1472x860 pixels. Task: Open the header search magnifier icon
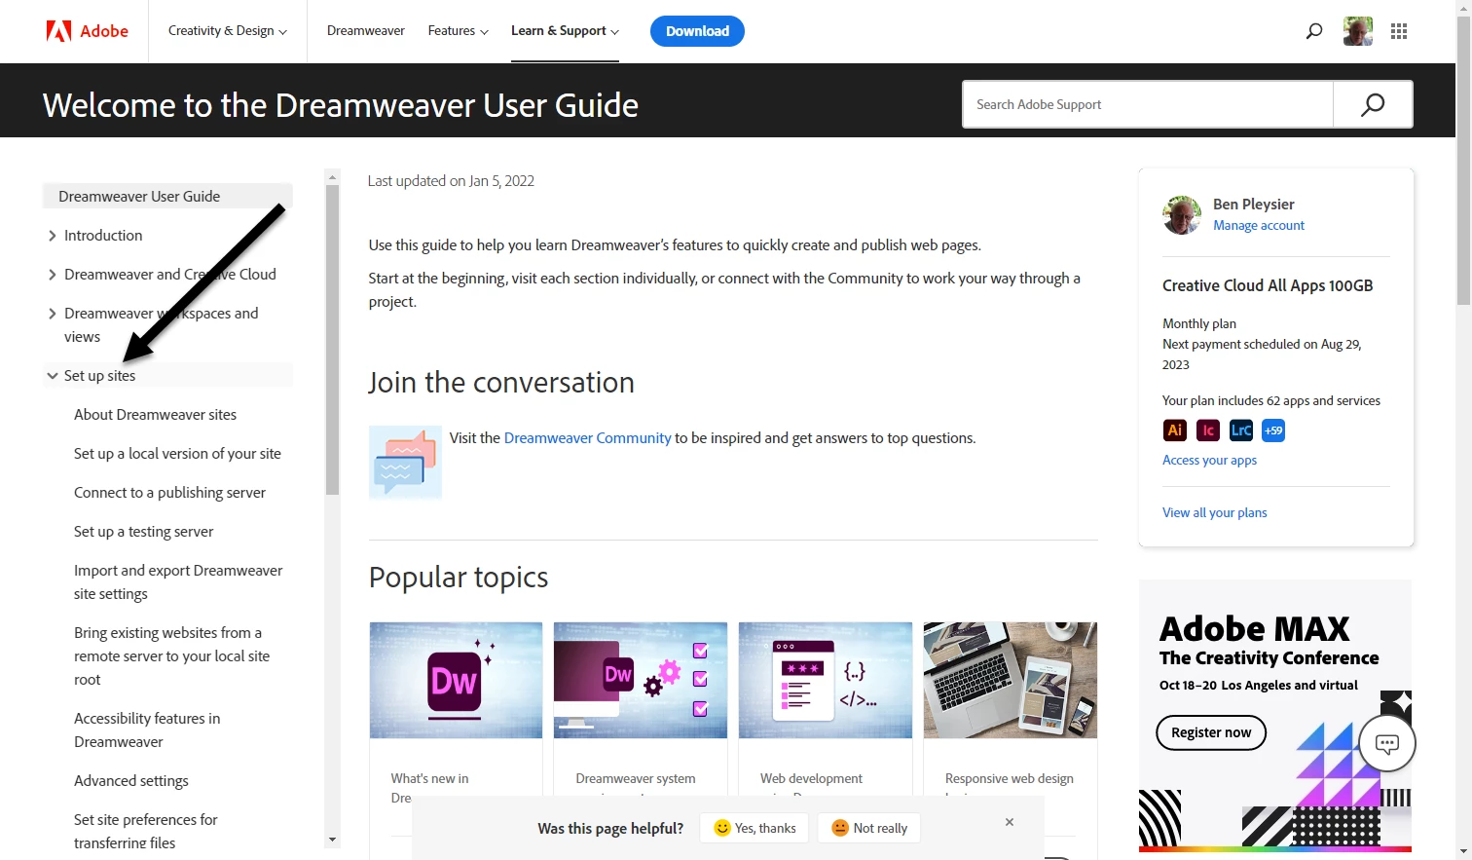point(1314,31)
